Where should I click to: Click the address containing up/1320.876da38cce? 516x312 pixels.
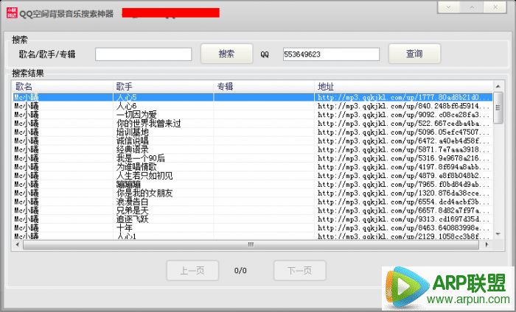[x=403, y=193]
